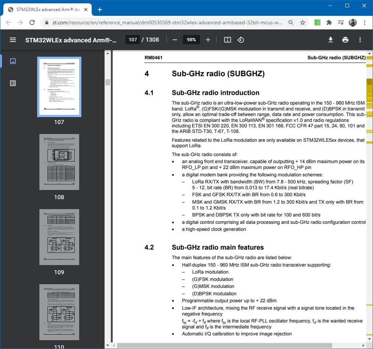This screenshot has height=349, width=373.
Task: Select the last thumbnail above label 110
Action: point(59,312)
